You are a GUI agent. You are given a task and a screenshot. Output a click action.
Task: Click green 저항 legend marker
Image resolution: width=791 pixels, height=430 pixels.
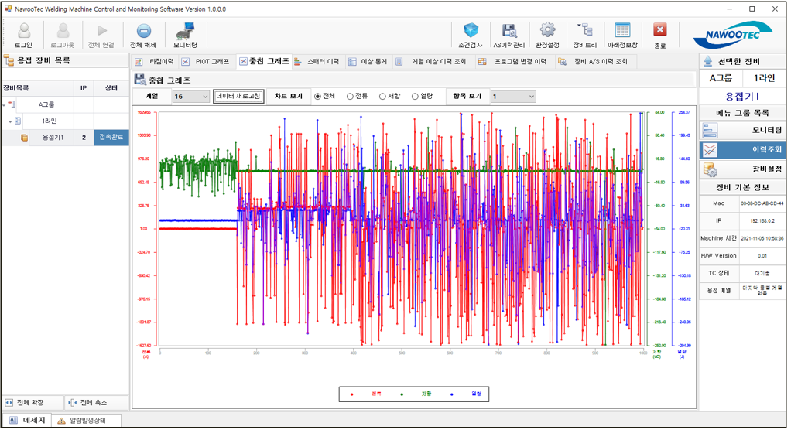point(402,394)
